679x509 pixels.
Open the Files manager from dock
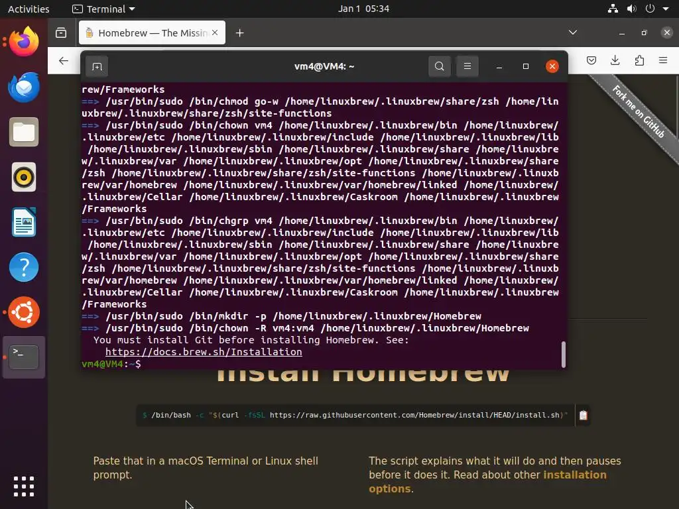click(x=24, y=132)
